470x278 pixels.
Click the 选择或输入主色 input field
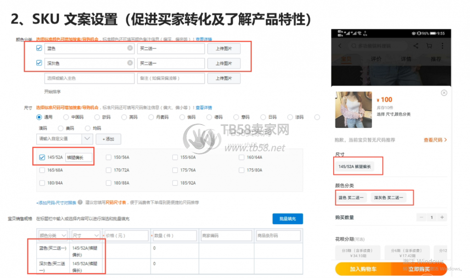[x=89, y=78]
